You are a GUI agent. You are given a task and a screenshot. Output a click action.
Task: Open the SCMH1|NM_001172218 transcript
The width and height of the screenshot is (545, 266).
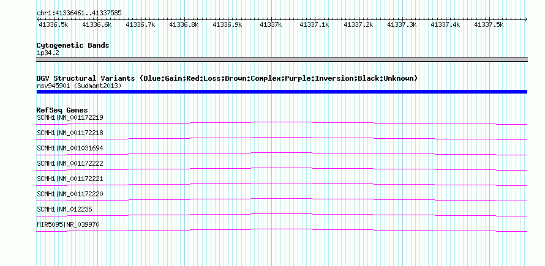(x=70, y=133)
